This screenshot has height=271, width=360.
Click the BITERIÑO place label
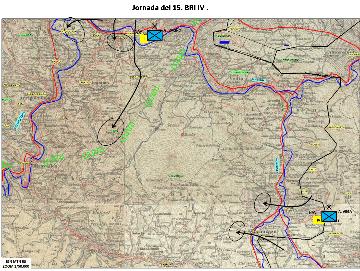coord(335,233)
